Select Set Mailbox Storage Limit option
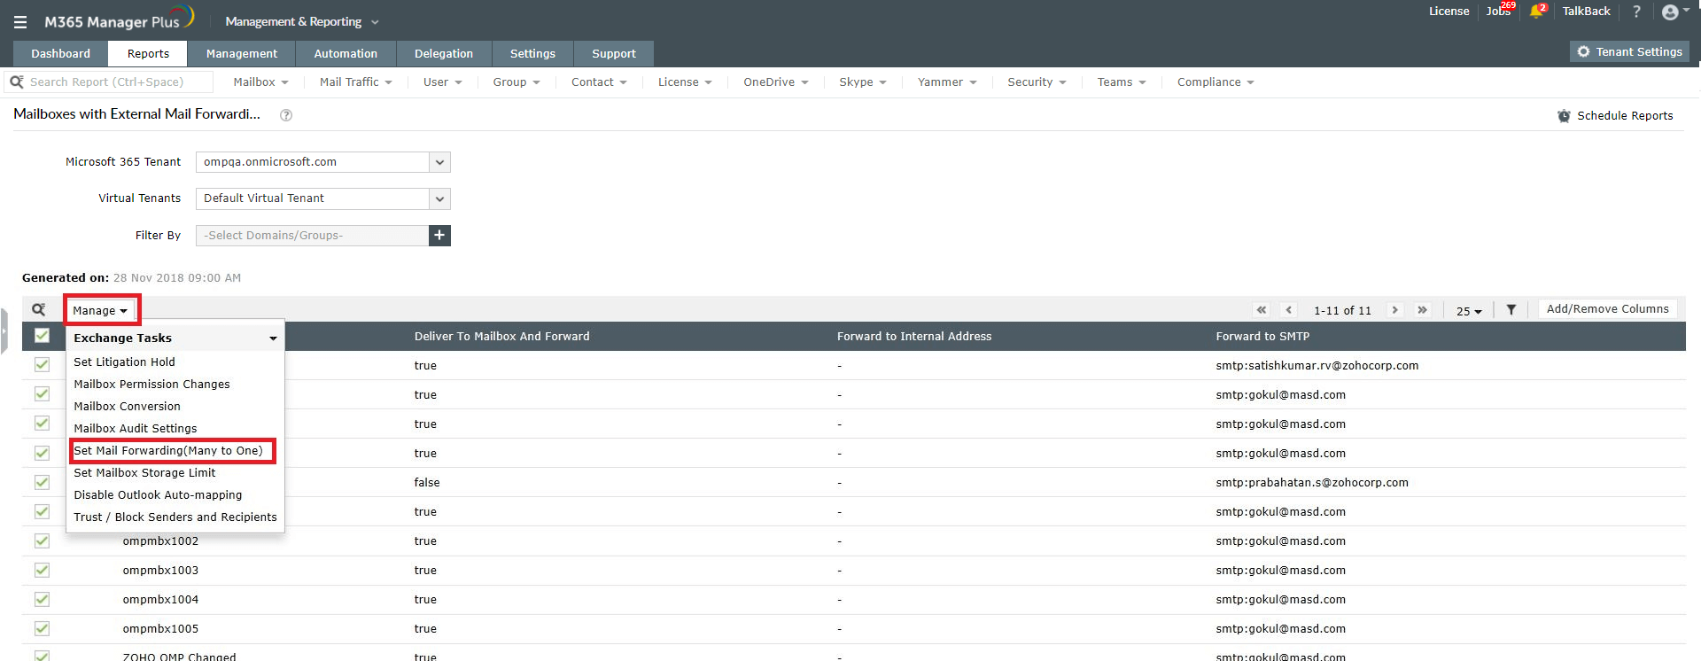This screenshot has width=1701, height=661. tap(144, 473)
